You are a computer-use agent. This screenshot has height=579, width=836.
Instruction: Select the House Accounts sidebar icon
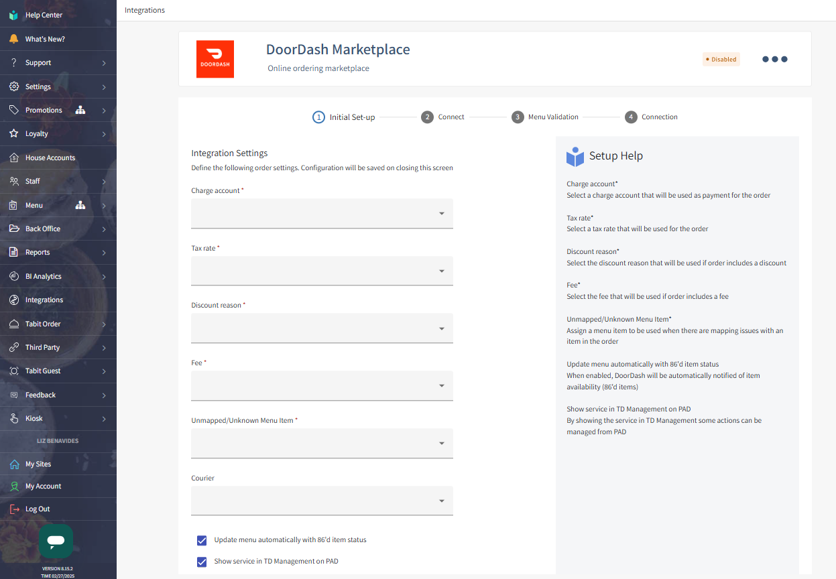point(13,157)
